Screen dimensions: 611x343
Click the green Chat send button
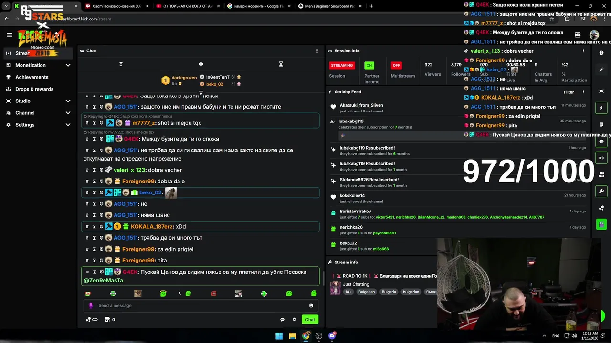[x=310, y=320]
